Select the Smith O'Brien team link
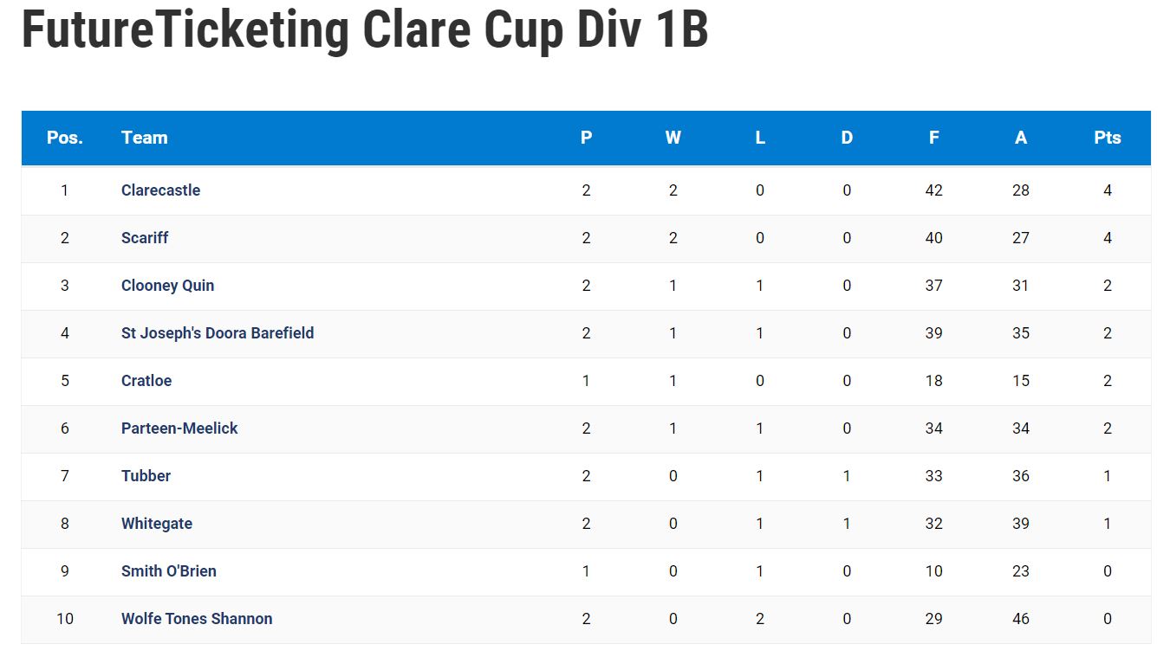 [x=169, y=571]
